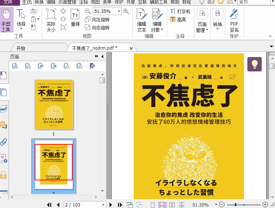Click the page number field 2 / 103
This screenshot has height=208, width=275.
point(83,205)
